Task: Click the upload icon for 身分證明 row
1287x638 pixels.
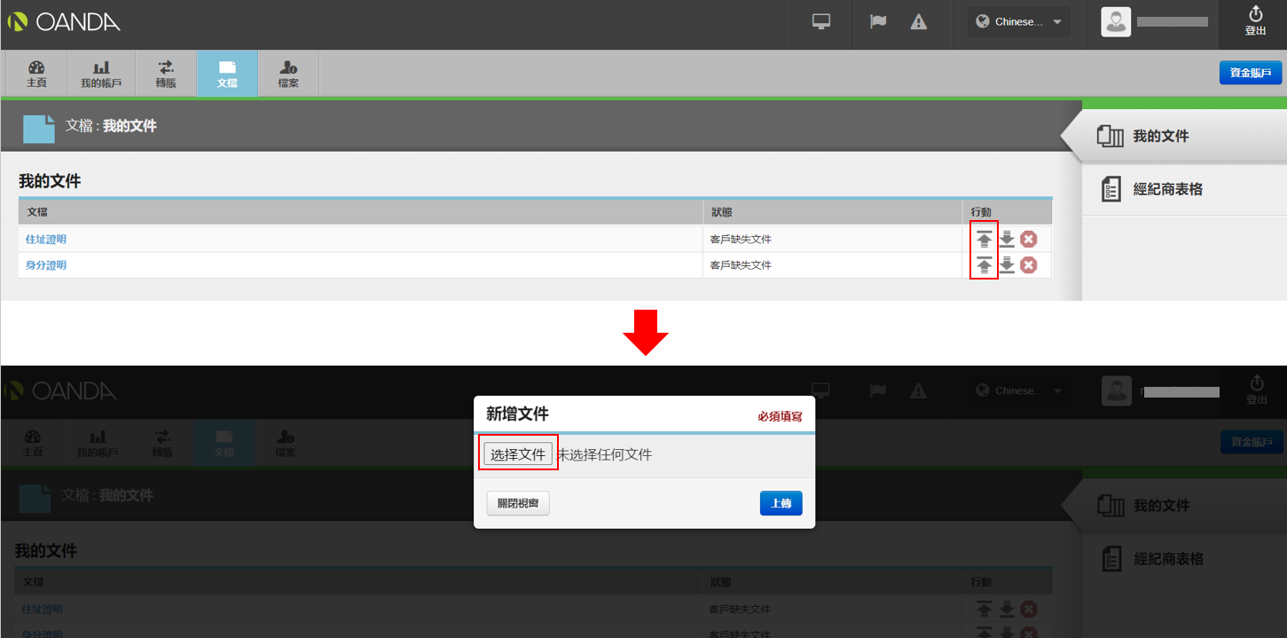Action: (x=985, y=265)
